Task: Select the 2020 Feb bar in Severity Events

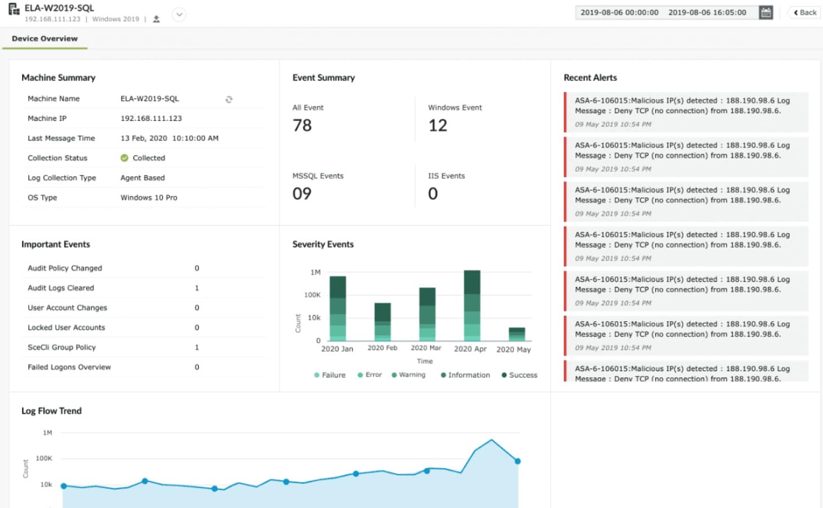Action: pos(383,322)
